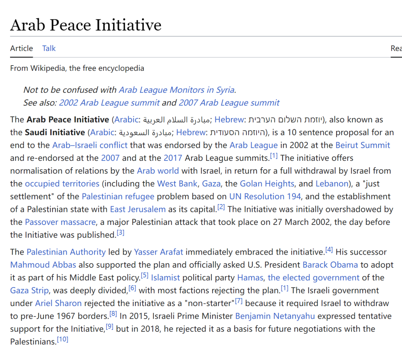The image size is (402, 350).
Task: Open the Beirut Summit link
Action: (x=363, y=145)
